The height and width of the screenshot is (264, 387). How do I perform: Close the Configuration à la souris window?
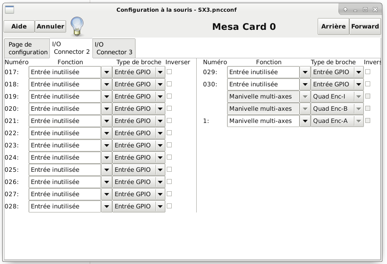[375, 9]
